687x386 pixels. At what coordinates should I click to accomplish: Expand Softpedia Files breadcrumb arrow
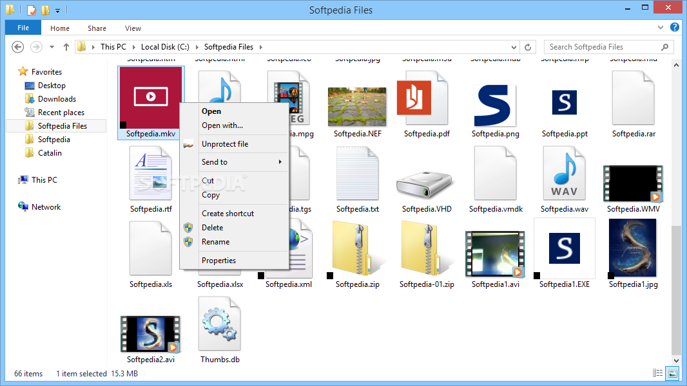(261, 47)
